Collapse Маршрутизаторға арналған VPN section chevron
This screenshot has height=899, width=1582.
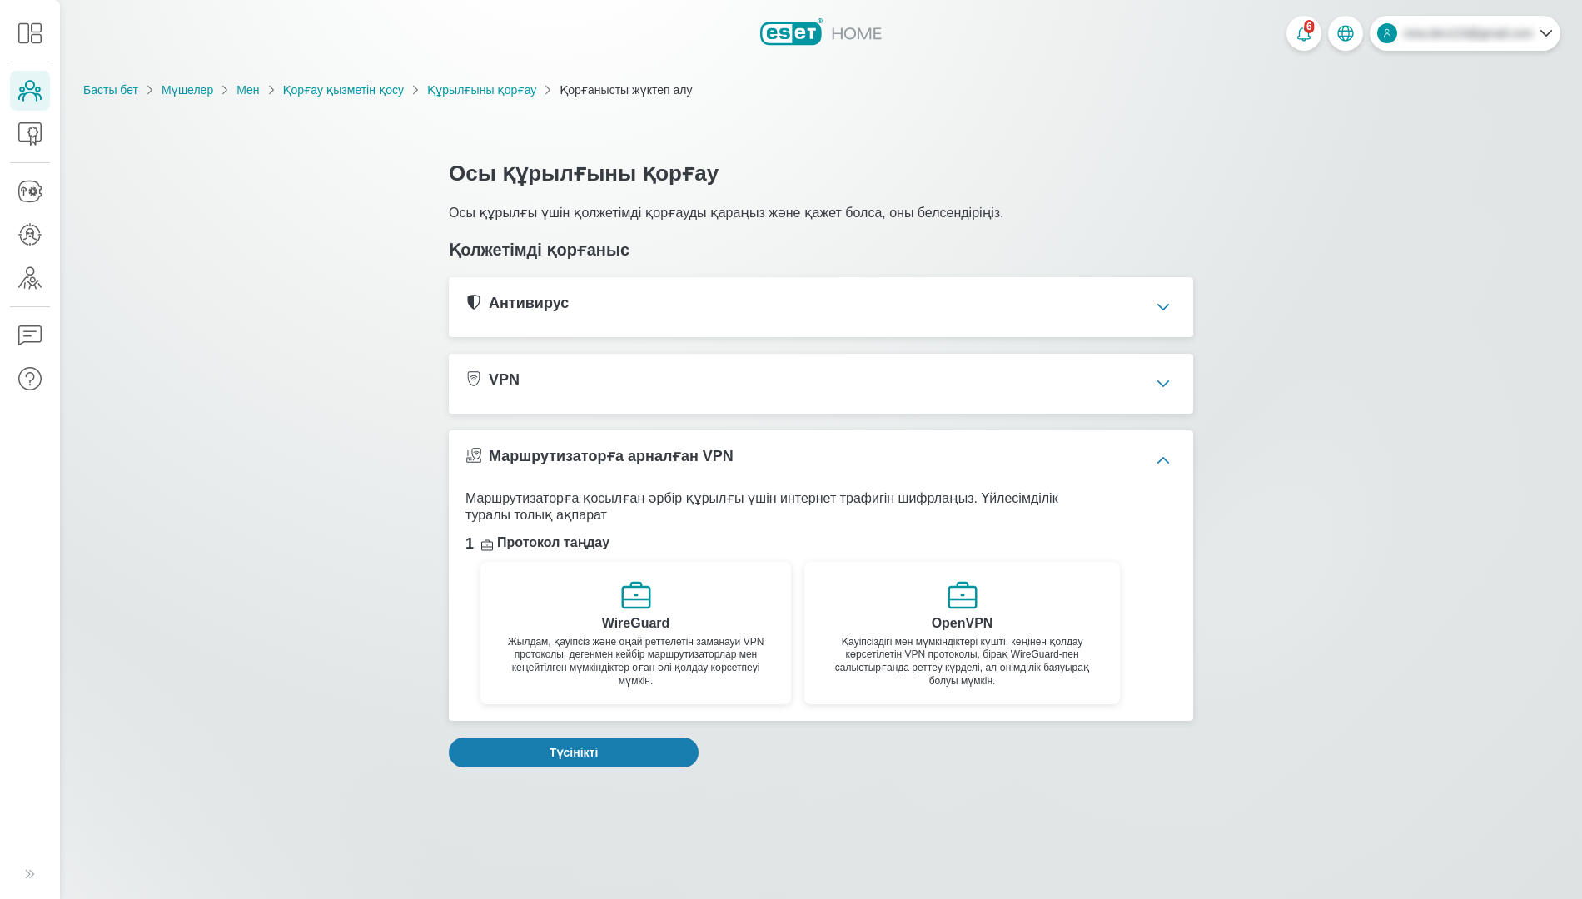1163,460
